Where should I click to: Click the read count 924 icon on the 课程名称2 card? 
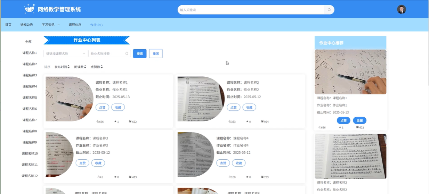[x=265, y=122]
